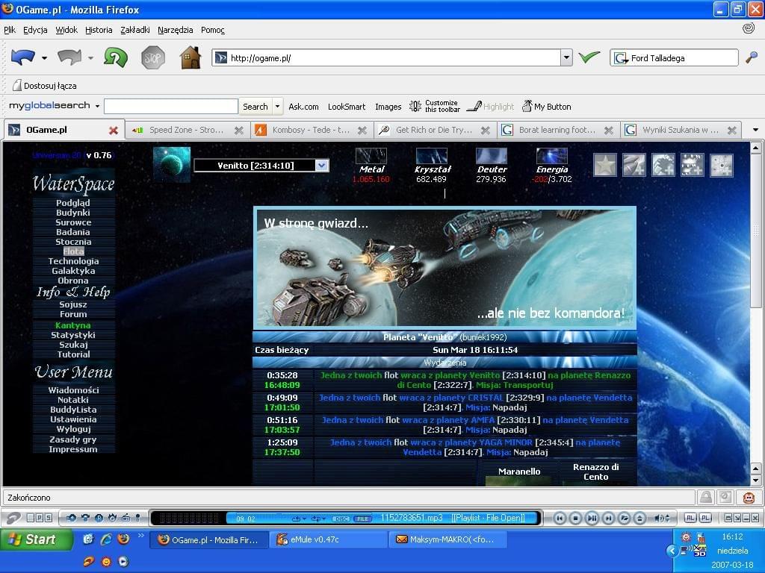Expand the planet selector Venitto dropdown
Screen dimensions: 765x573
click(321, 165)
